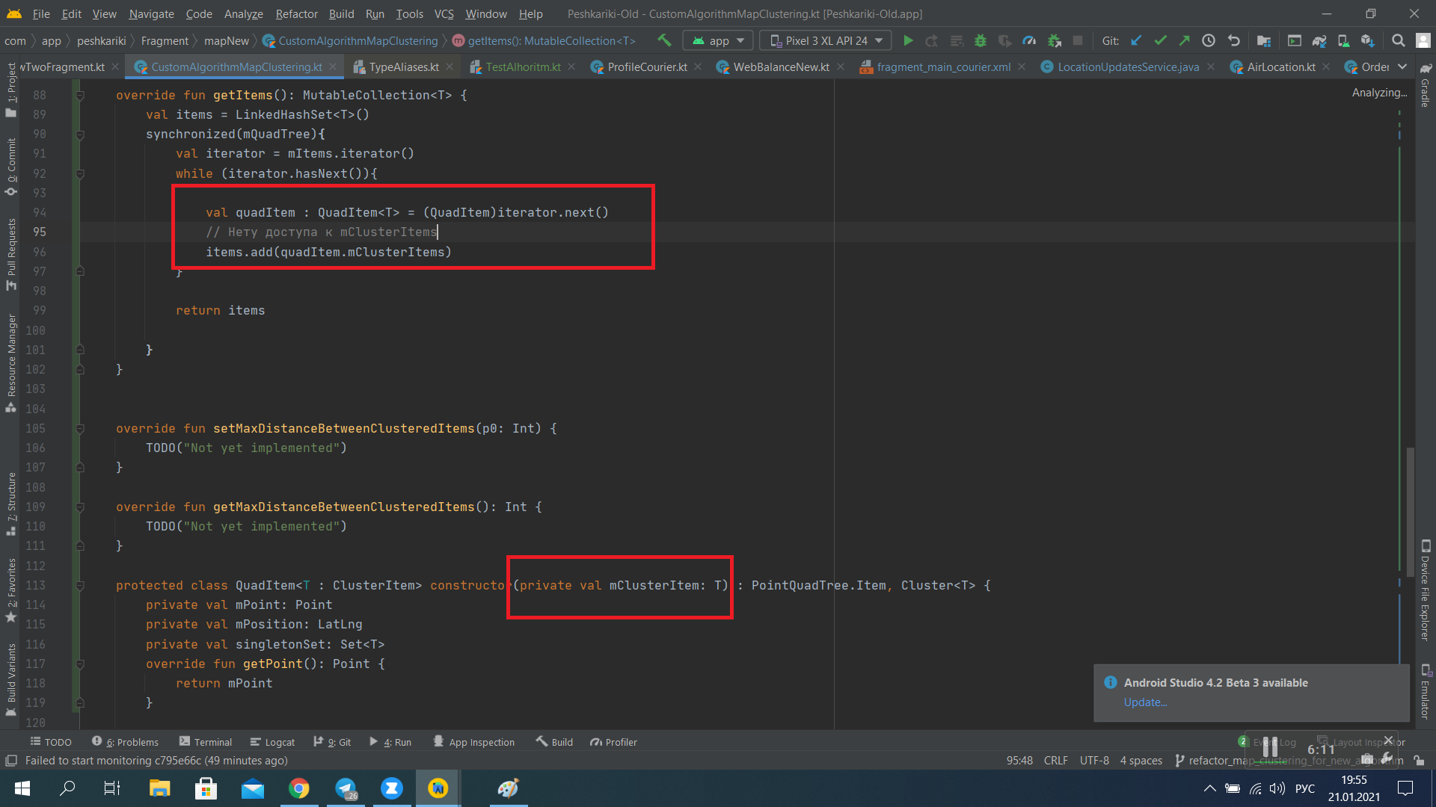Run the app with the green play icon
The image size is (1436, 807).
pos(908,40)
